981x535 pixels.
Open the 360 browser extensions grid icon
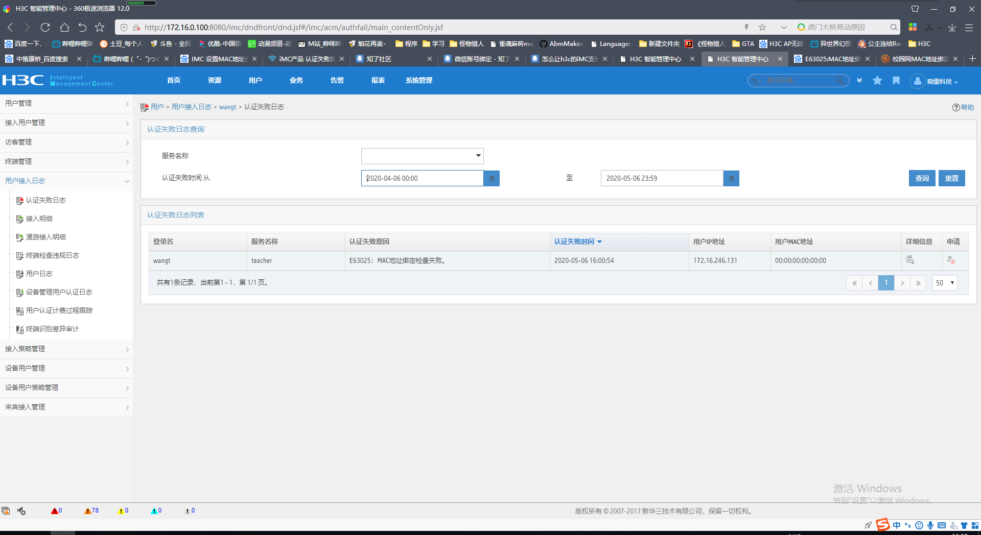coord(913,27)
